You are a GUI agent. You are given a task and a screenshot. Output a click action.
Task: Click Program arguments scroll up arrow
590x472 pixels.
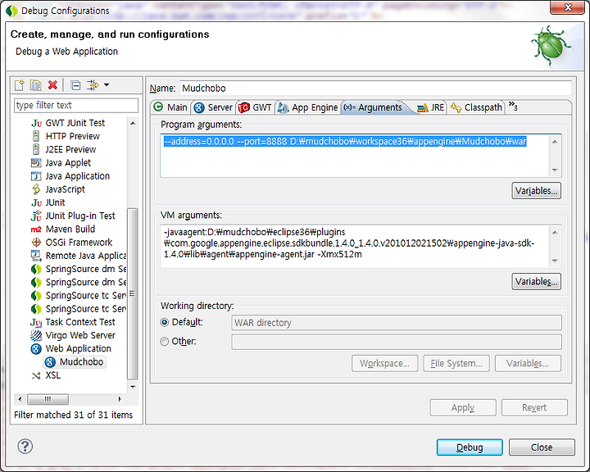[555, 142]
